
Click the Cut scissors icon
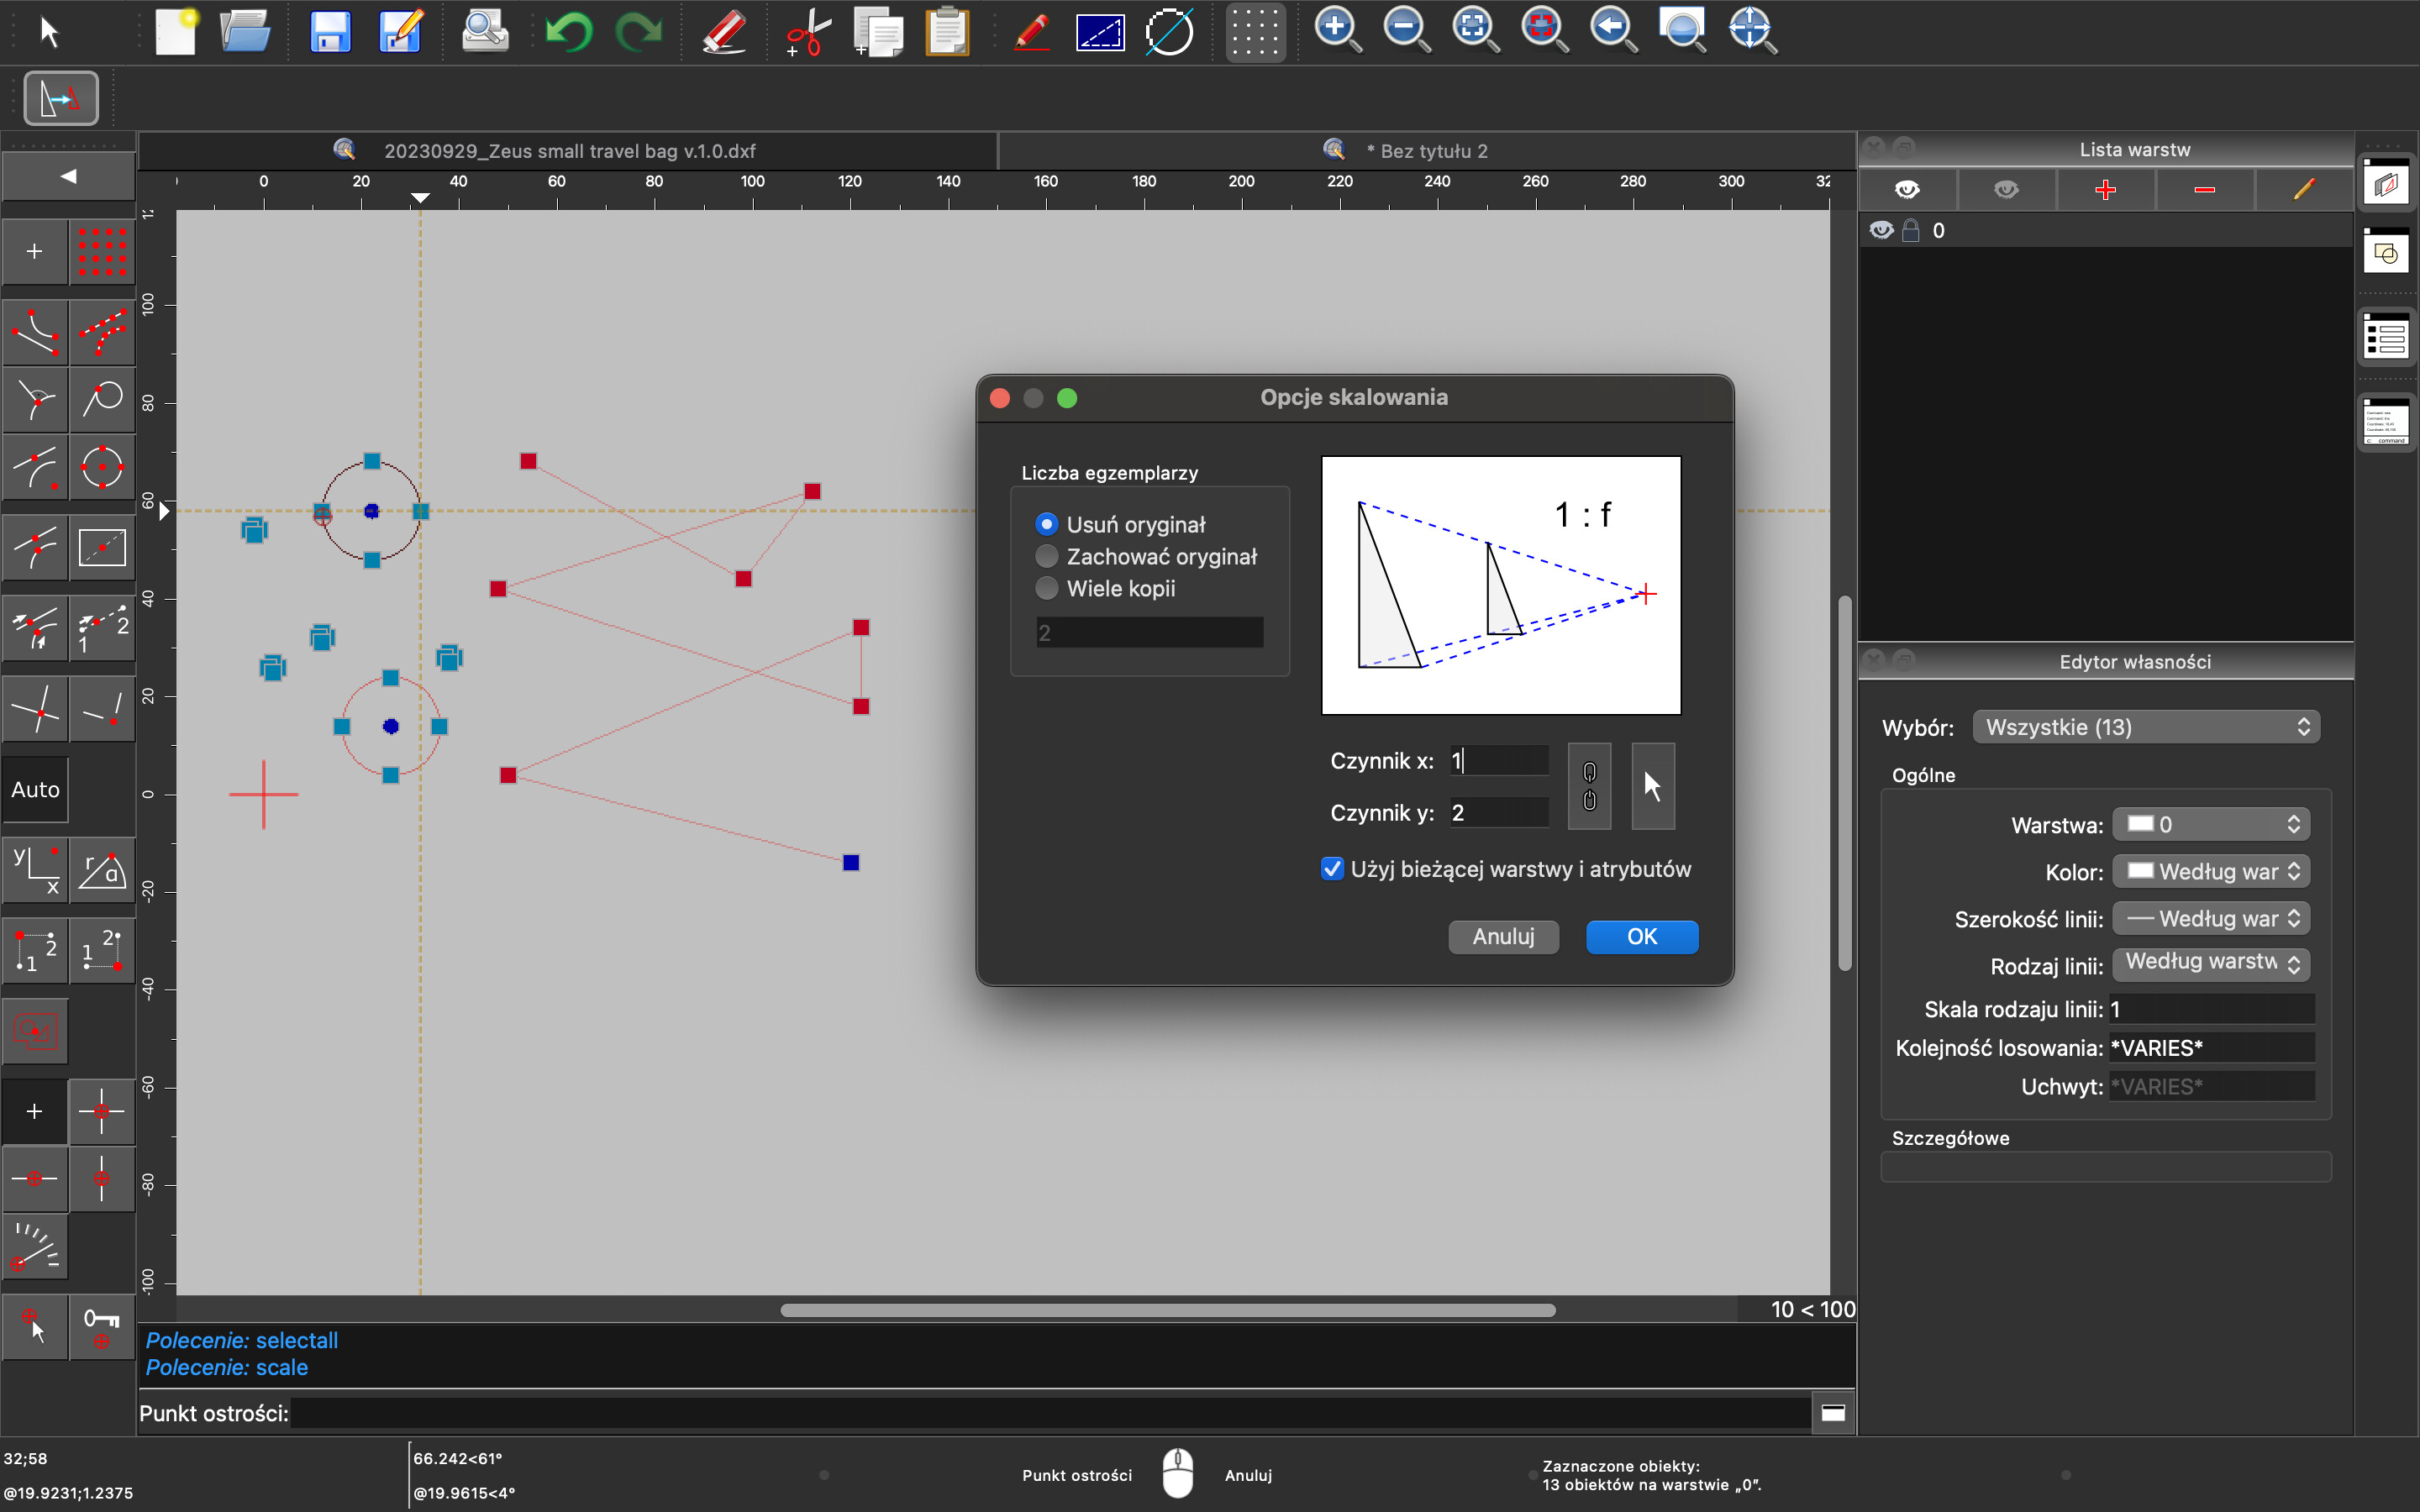[808, 31]
